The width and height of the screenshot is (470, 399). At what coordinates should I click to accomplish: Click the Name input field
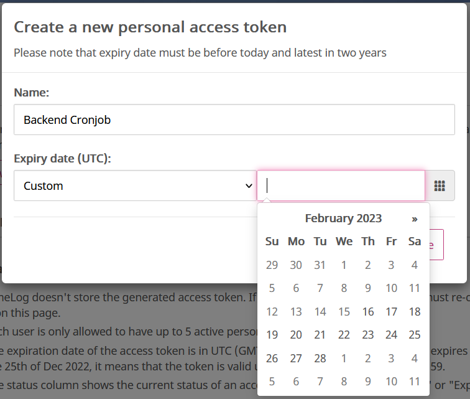[234, 120]
